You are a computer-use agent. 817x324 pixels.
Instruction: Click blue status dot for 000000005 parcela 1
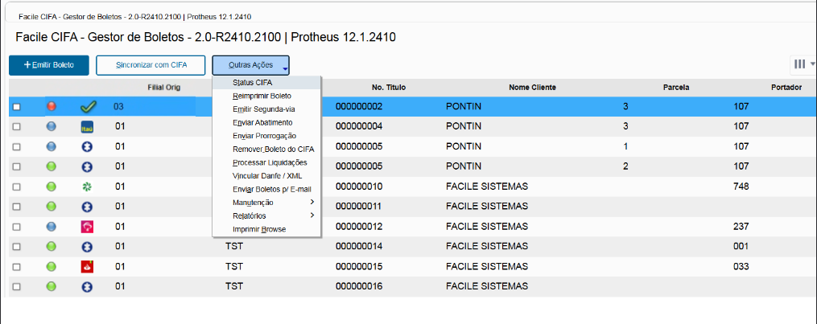coord(51,146)
